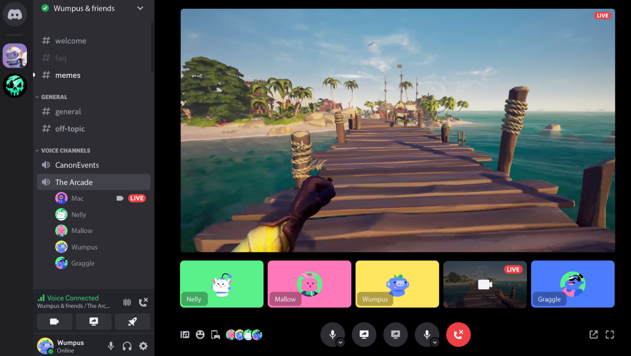Show participants via stacked avatars
Viewport: 631px width, 356px height.
(244, 335)
